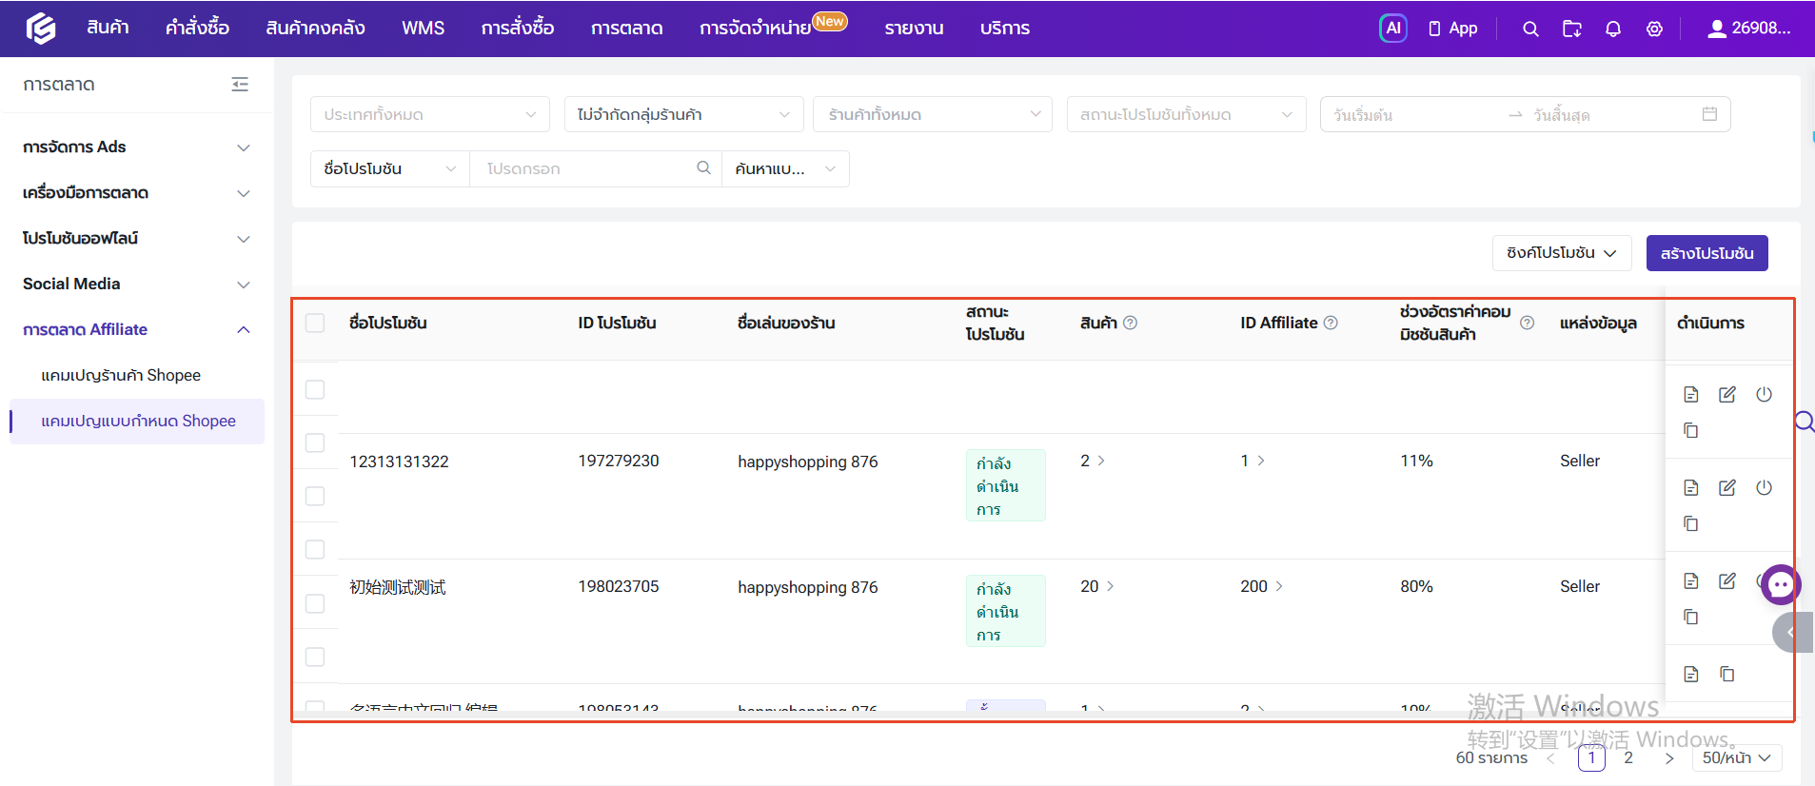Screen dimensions: 1815x786
Task: Open the ประเภททั้งหมด type dropdown
Action: [x=430, y=114]
